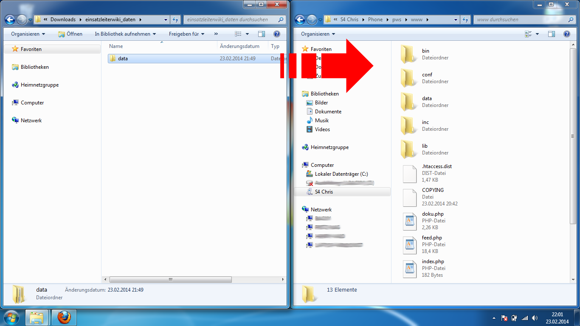The height and width of the screenshot is (326, 580).
Task: Launch Firefox from the taskbar
Action: [64, 317]
